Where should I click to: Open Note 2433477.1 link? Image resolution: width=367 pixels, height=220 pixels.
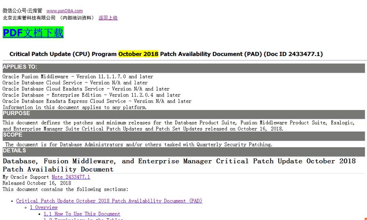[x=71, y=177]
